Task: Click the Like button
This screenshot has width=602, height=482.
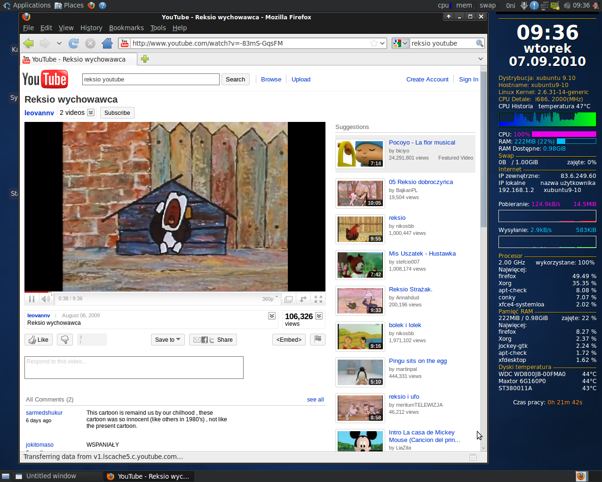Action: click(39, 339)
